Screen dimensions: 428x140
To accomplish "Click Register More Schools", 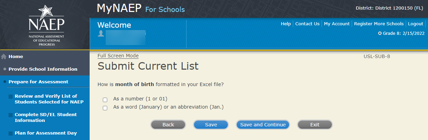I will (379, 24).
